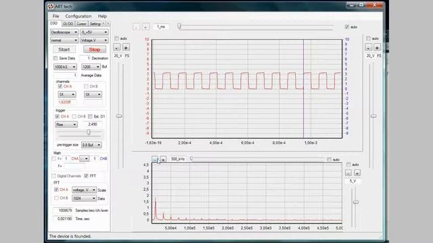Viewport: 433px width, 243px height.
Task: Enable the Save Data checkbox
Action: tap(55, 58)
